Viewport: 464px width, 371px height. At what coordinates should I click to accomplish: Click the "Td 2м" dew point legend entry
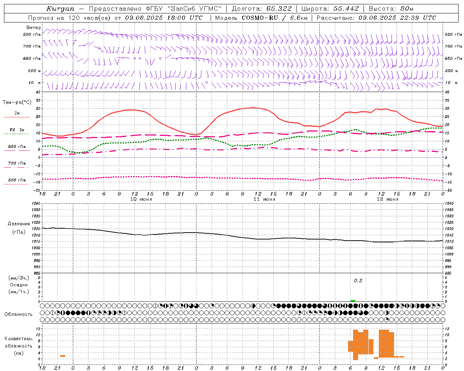(17, 131)
